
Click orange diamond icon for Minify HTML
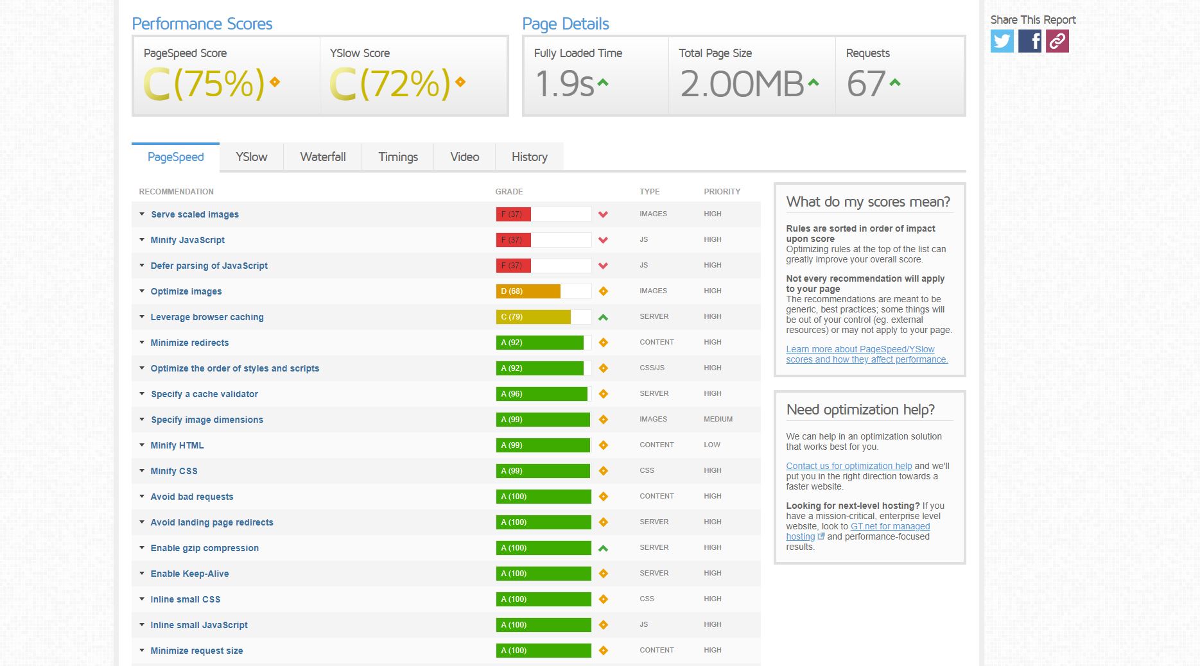tap(603, 445)
